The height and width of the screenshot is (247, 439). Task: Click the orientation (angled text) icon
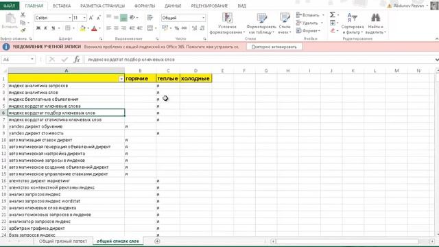pos(132,18)
